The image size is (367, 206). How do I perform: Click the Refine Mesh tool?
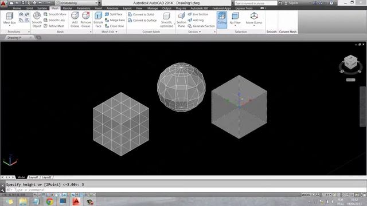(54, 26)
